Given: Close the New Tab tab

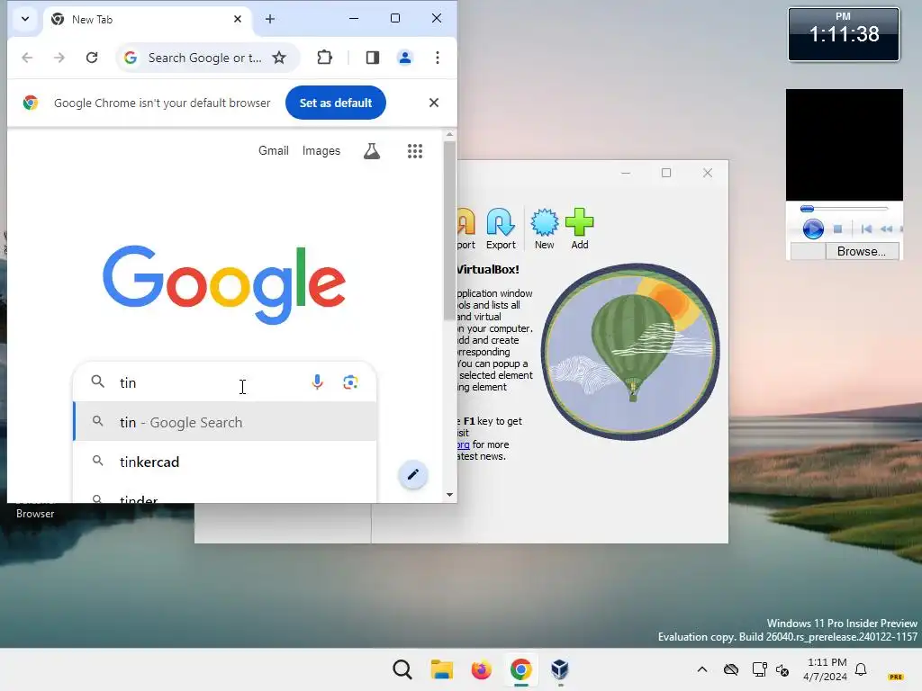Looking at the screenshot, I should [x=238, y=19].
